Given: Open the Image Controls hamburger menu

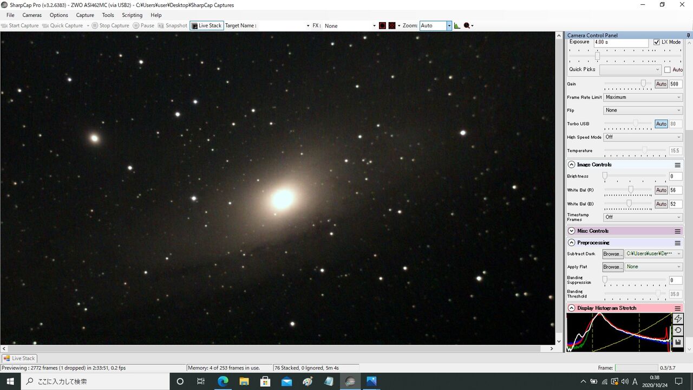Looking at the screenshot, I should (677, 165).
